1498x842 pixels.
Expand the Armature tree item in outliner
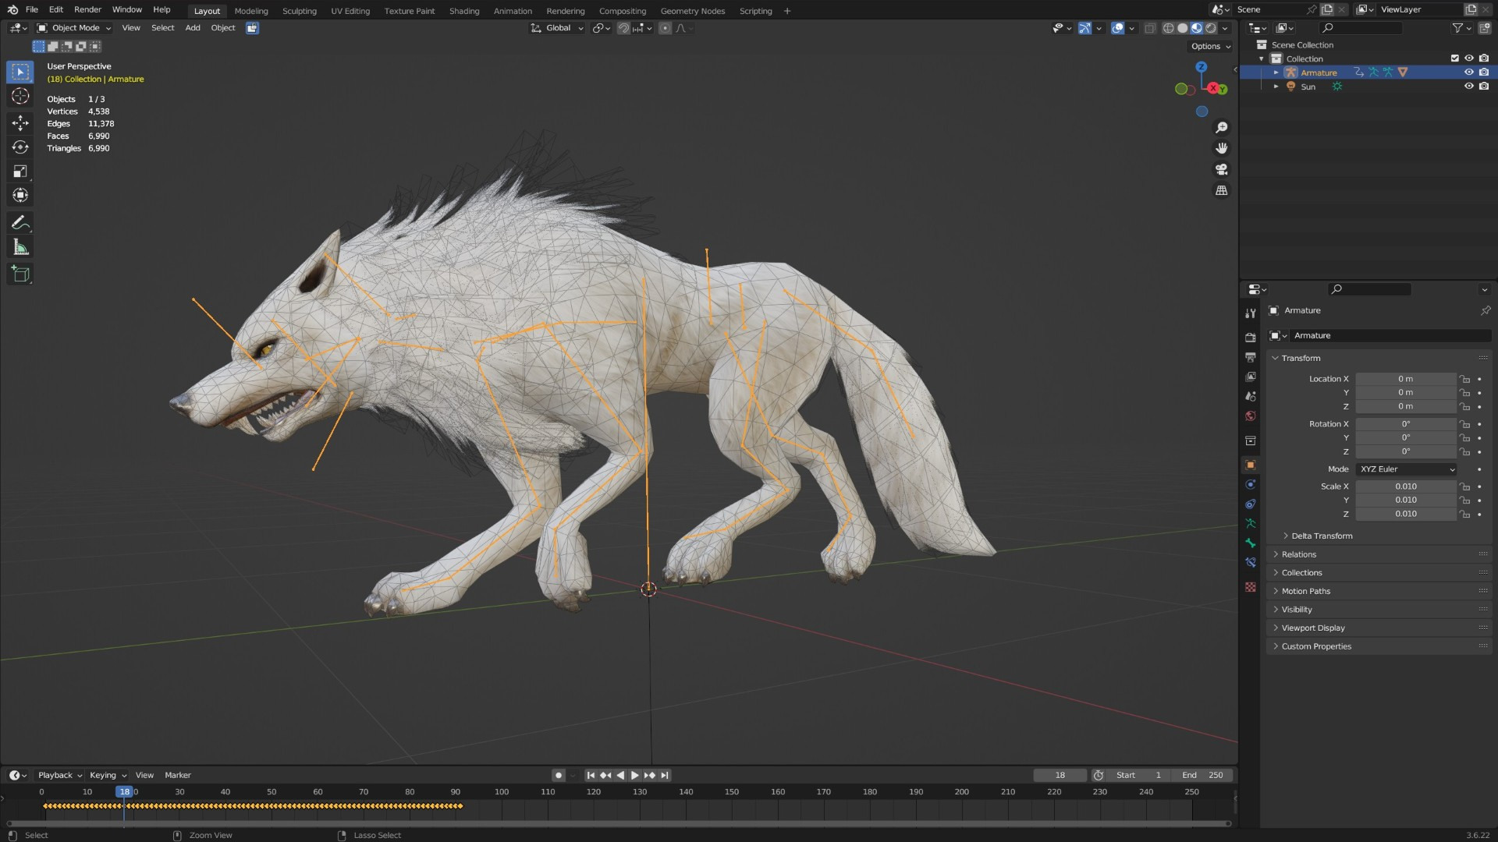point(1276,73)
